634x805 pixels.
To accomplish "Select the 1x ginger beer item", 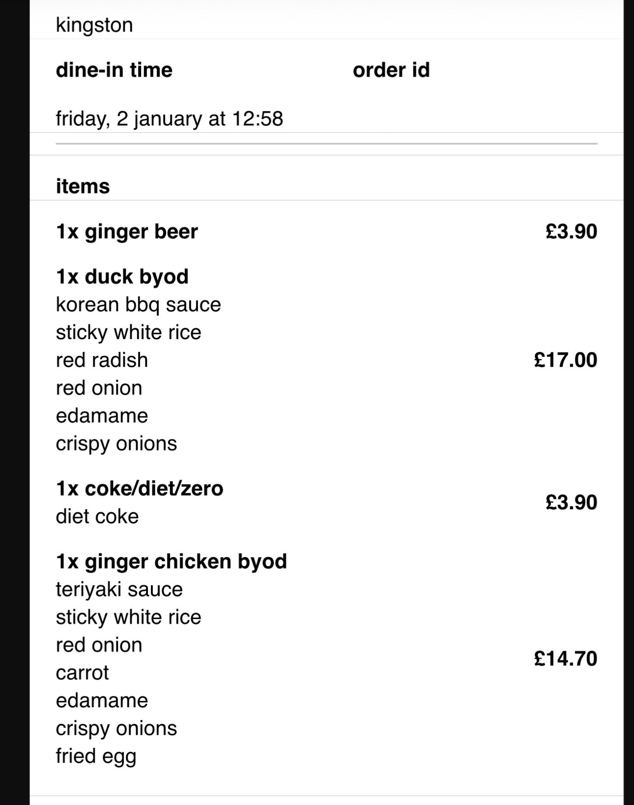I will tap(127, 231).
